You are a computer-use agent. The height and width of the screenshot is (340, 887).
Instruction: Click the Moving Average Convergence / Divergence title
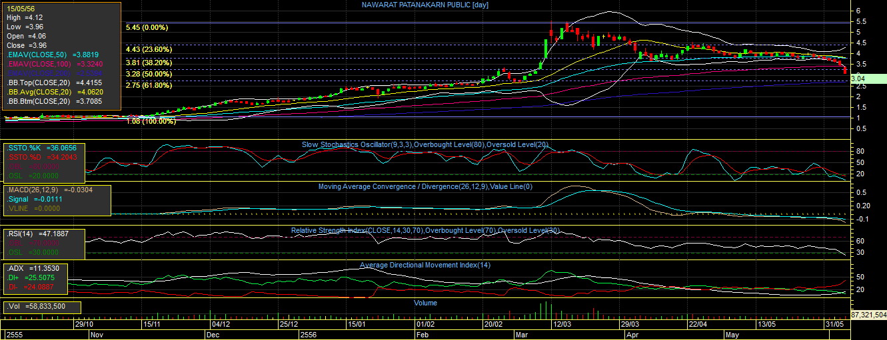(x=426, y=187)
